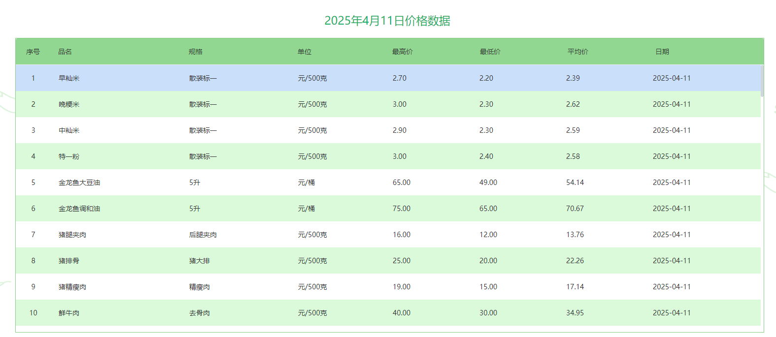The height and width of the screenshot is (337, 776).
Task: Click the 鲜牛肉 product cell
Action: 69,313
